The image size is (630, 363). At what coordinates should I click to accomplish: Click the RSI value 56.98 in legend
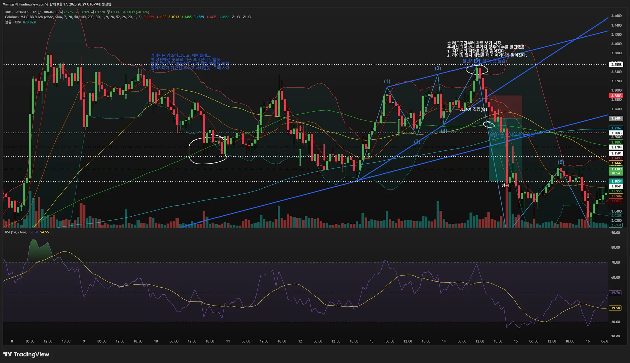point(34,232)
